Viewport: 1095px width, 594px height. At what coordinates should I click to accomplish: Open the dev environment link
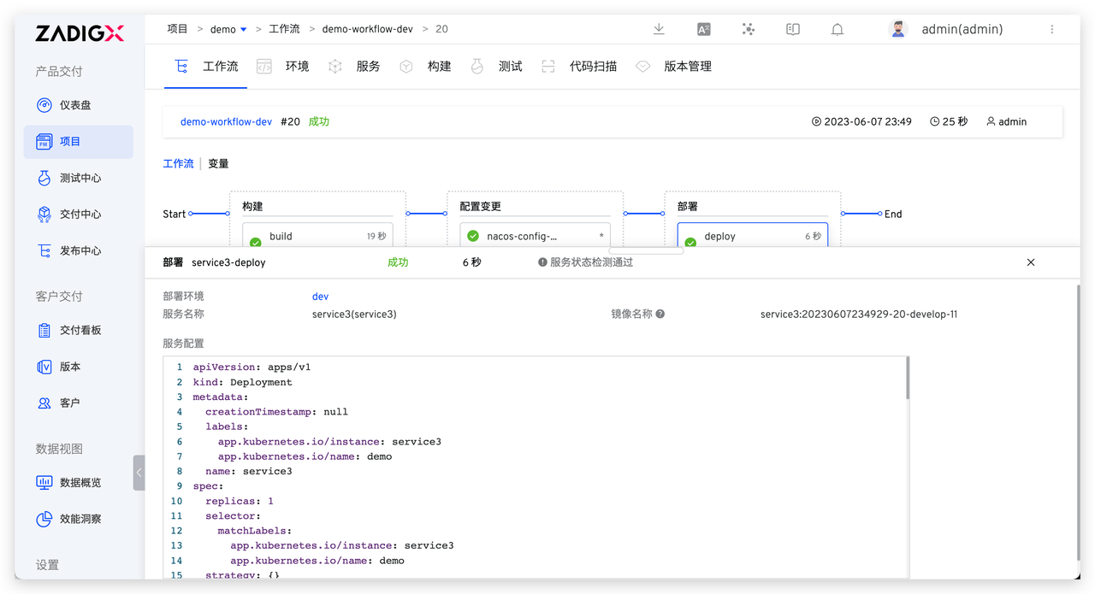pos(320,297)
